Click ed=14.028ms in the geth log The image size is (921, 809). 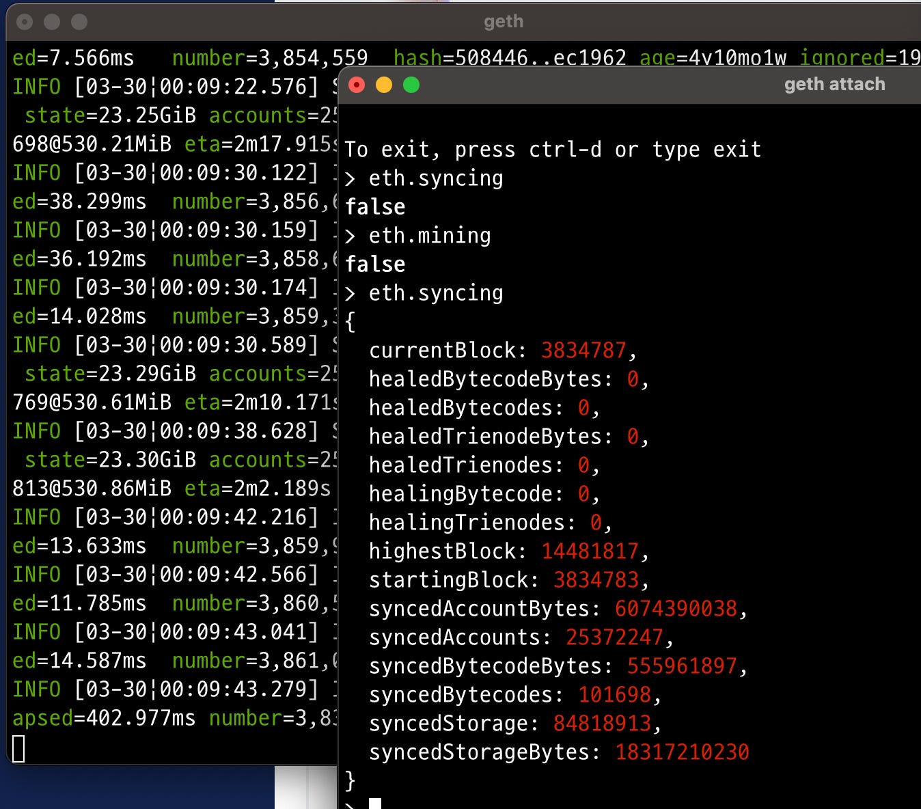[79, 316]
